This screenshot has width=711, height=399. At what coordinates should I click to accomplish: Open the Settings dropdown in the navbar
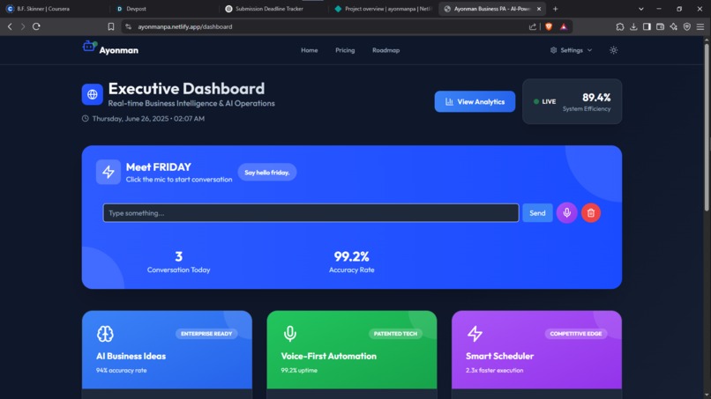pos(572,50)
